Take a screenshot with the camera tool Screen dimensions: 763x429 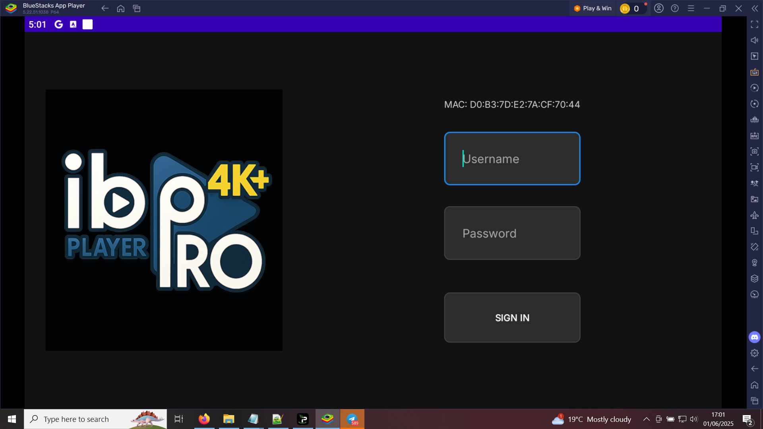(754, 151)
